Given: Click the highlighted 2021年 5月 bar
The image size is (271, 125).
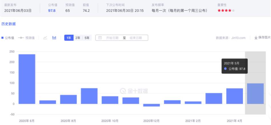Looking at the screenshot, I should [x=255, y=94].
